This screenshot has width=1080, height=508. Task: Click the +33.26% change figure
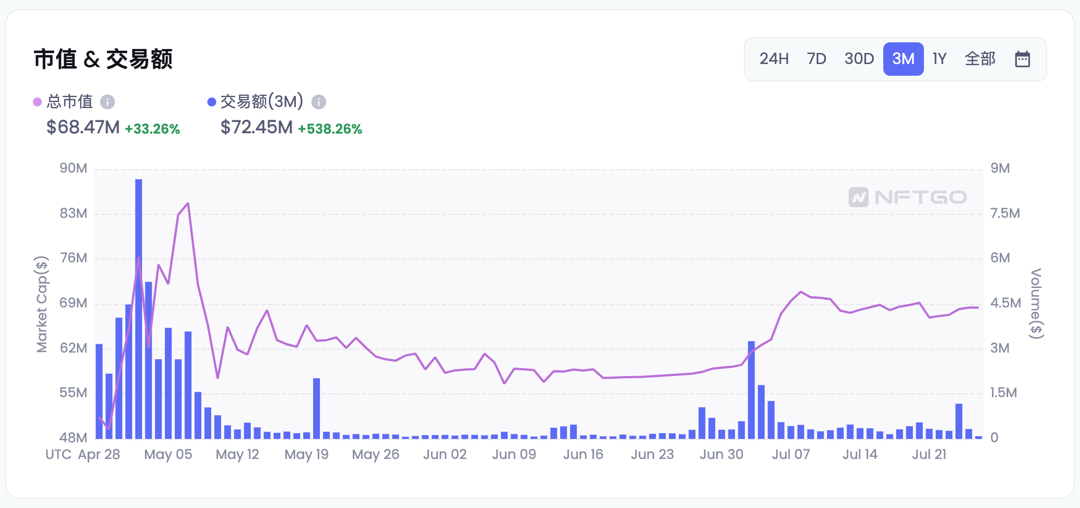pos(152,129)
